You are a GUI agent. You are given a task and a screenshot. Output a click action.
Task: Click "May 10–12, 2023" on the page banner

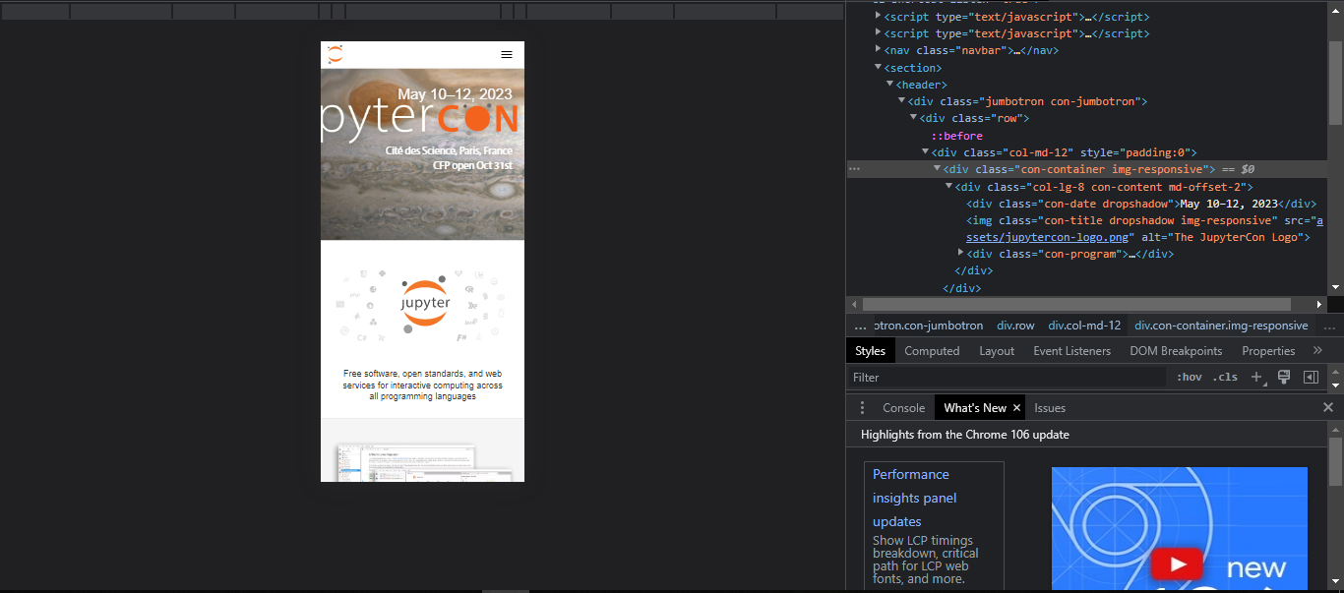(x=455, y=94)
